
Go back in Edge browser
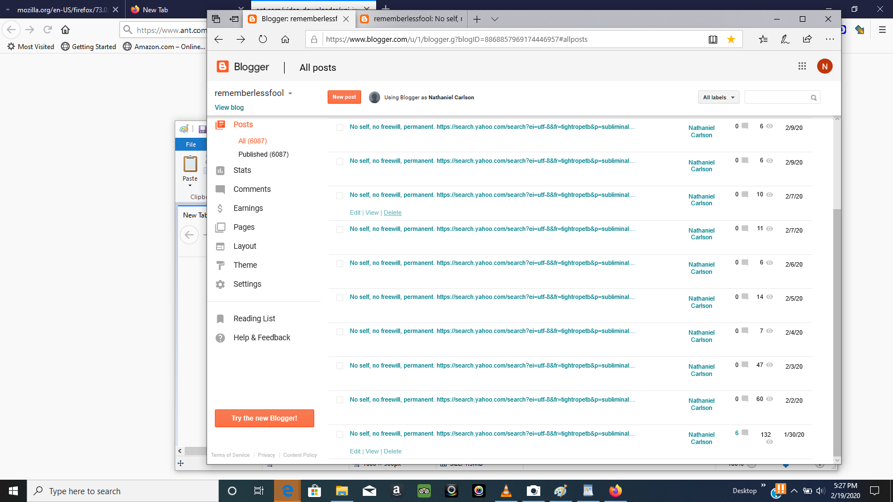click(x=219, y=39)
